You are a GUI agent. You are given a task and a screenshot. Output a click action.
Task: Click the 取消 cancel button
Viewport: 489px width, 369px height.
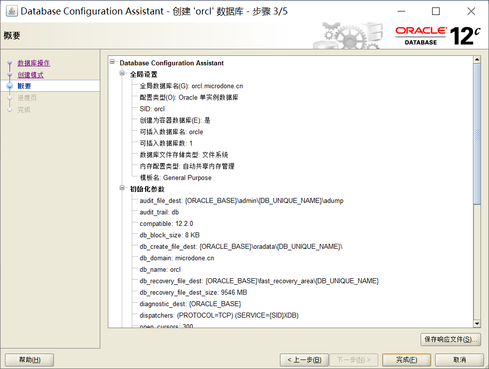(460, 360)
